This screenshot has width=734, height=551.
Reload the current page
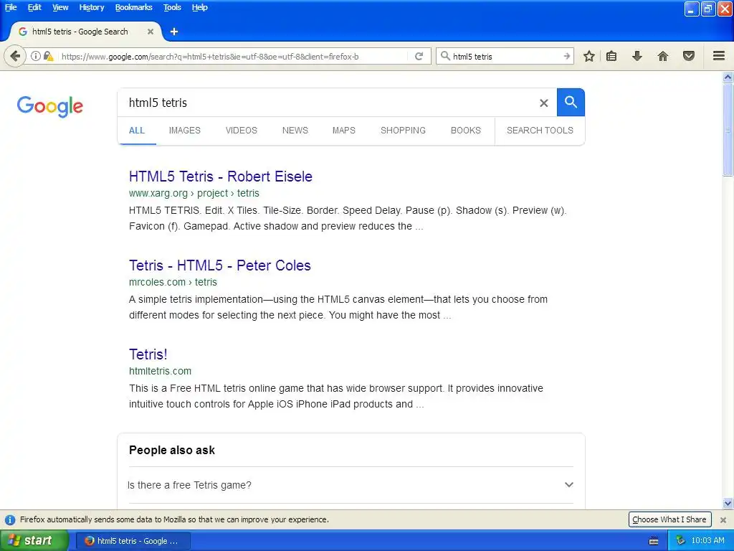click(419, 56)
